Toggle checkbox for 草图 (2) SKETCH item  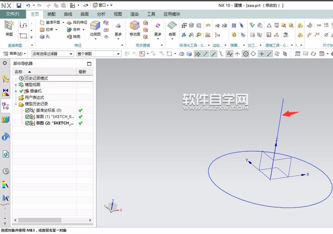point(28,123)
